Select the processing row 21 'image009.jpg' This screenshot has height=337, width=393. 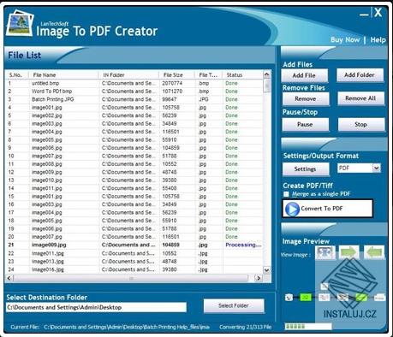134,245
